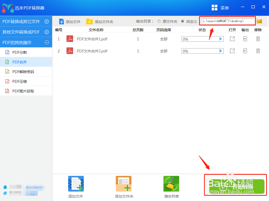Click the 清空列表 broom icon
This screenshot has width=269, height=201.
pyautogui.click(x=171, y=184)
